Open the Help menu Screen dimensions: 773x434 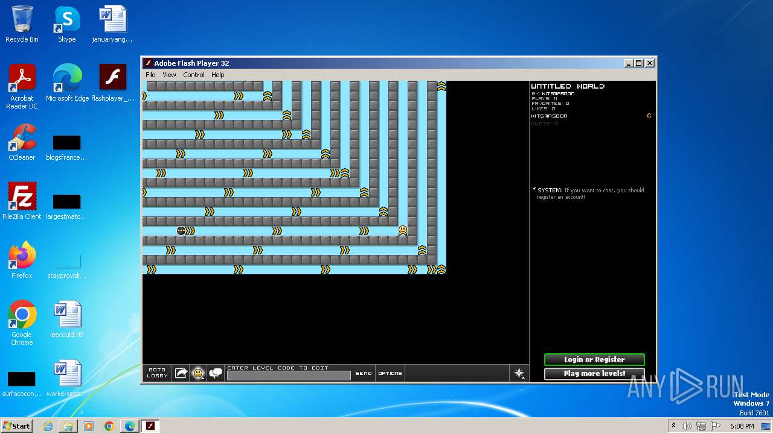217,75
